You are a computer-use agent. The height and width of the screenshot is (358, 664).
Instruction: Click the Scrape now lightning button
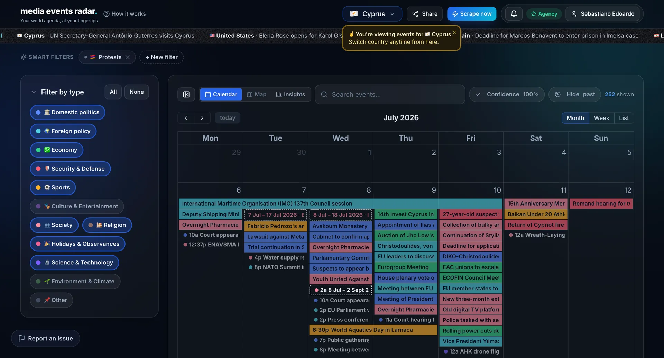pyautogui.click(x=472, y=14)
